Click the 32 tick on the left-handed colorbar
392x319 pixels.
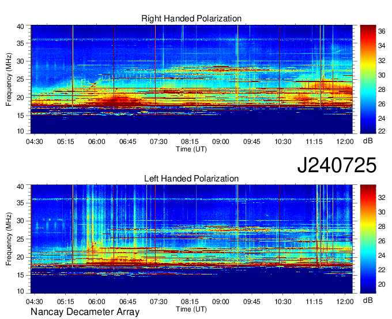coord(382,198)
